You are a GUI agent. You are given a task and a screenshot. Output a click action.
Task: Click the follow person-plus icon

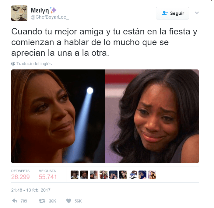165,13
